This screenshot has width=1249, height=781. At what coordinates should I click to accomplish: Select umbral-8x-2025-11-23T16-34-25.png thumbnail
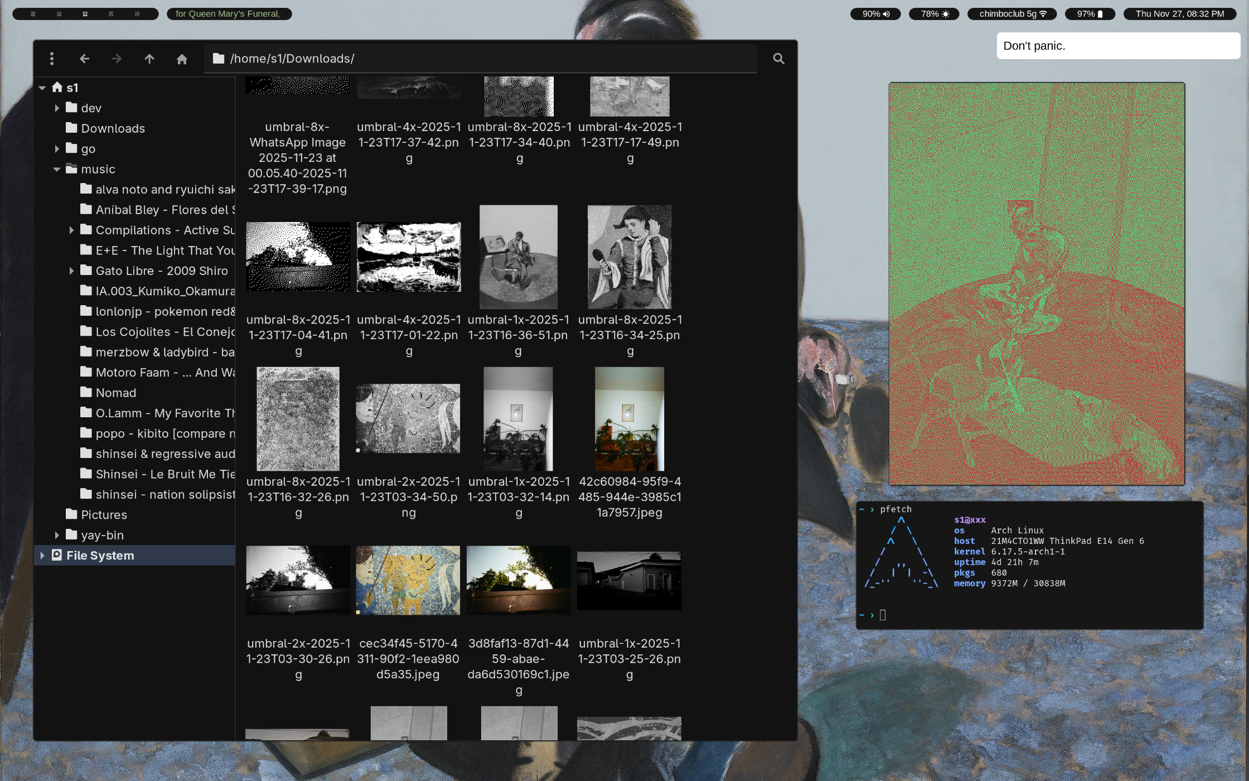pyautogui.click(x=630, y=257)
